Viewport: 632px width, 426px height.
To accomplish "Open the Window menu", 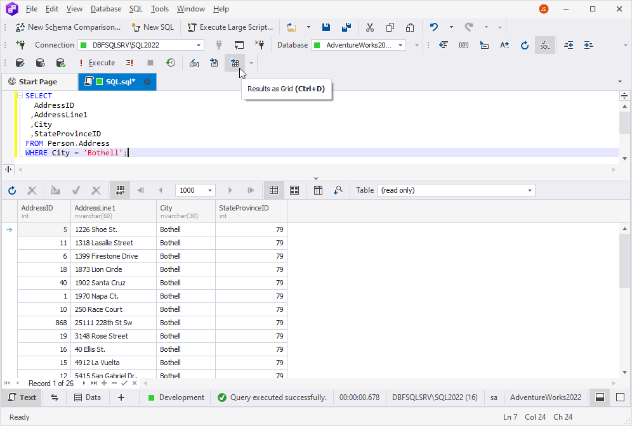I will 190,9.
